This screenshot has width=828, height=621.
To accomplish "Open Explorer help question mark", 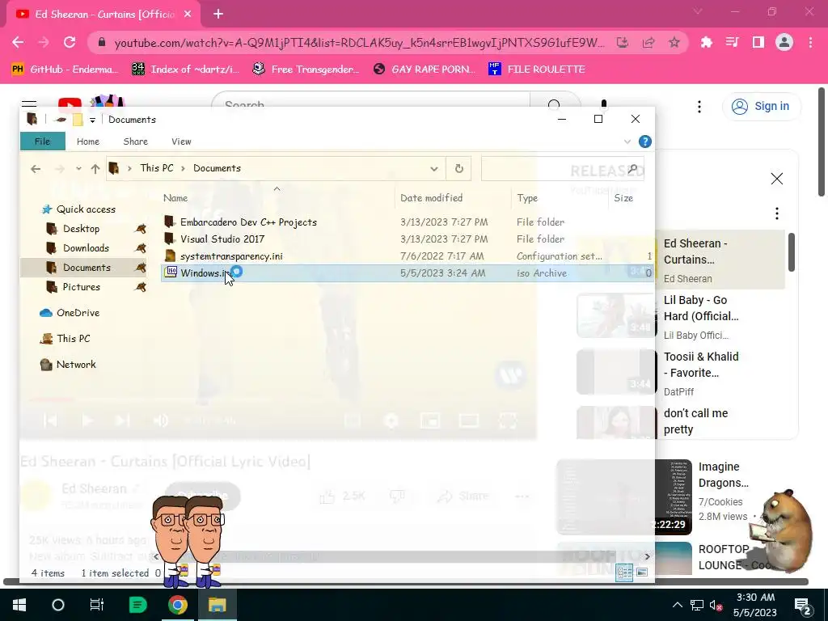I will pyautogui.click(x=644, y=142).
